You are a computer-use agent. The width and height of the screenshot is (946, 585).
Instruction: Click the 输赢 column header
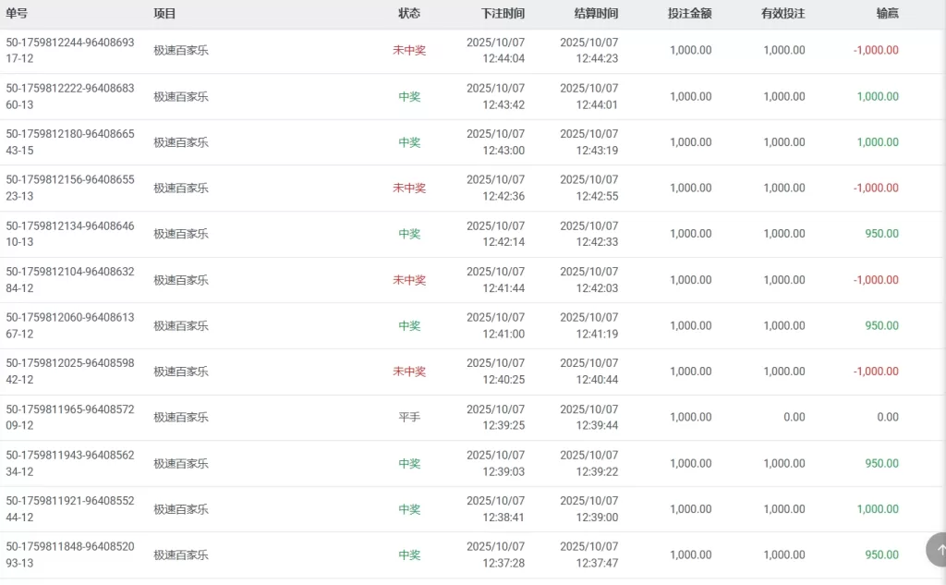(x=887, y=14)
